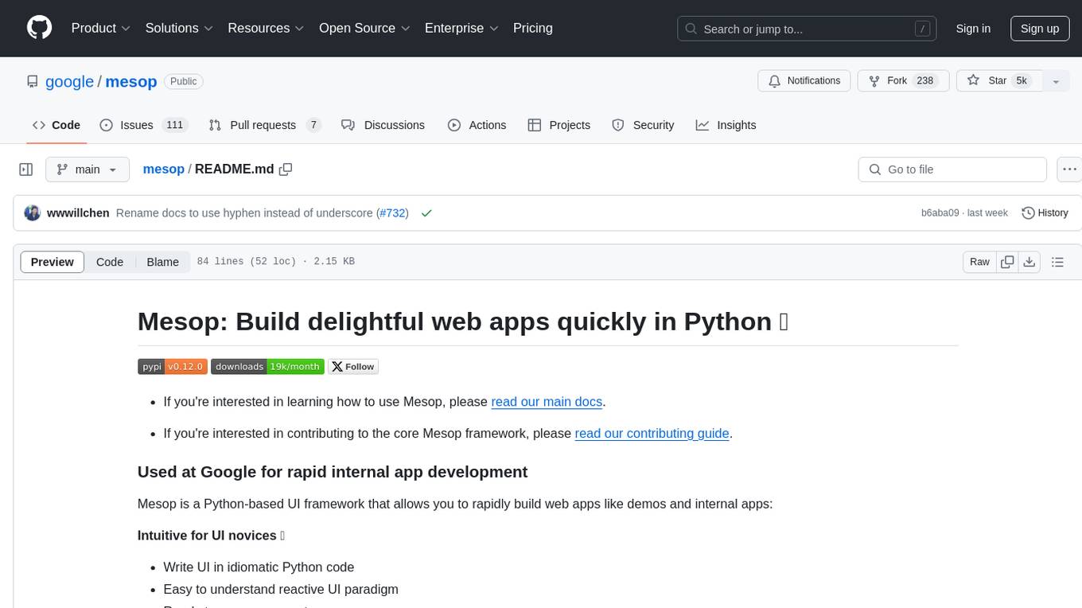Viewport: 1082px width, 608px height.
Task: Open the Issues tab
Action: tap(143, 125)
